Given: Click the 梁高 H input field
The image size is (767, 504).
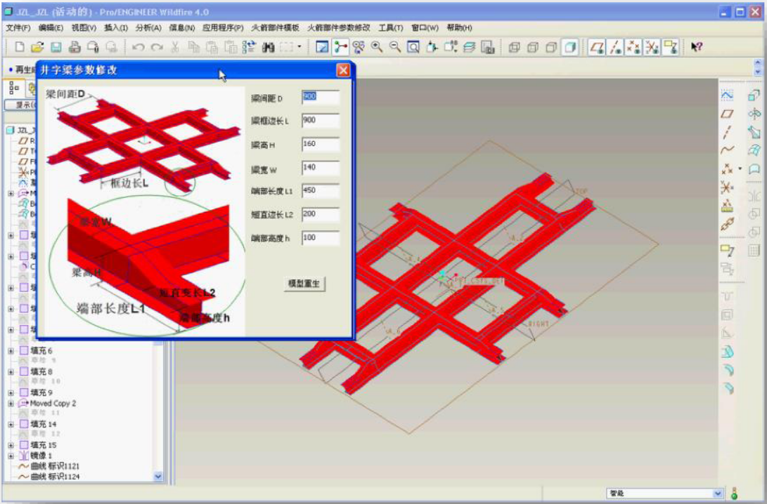Looking at the screenshot, I should tap(321, 145).
